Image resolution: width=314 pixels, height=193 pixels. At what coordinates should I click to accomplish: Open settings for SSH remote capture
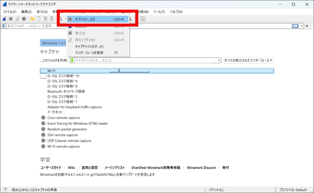[x=43, y=135]
